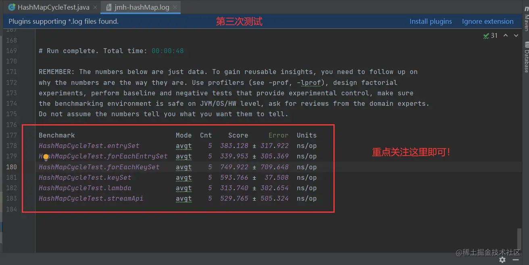Click the score value 749.922
Screen dimensions: 529x265
(234, 167)
